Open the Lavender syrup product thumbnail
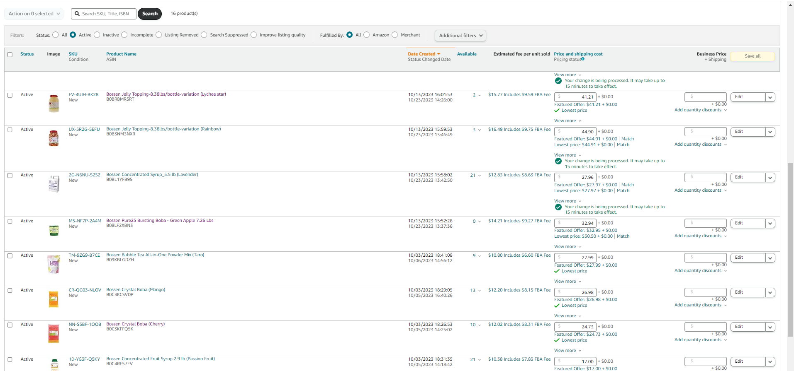The width and height of the screenshot is (794, 371). click(x=54, y=184)
